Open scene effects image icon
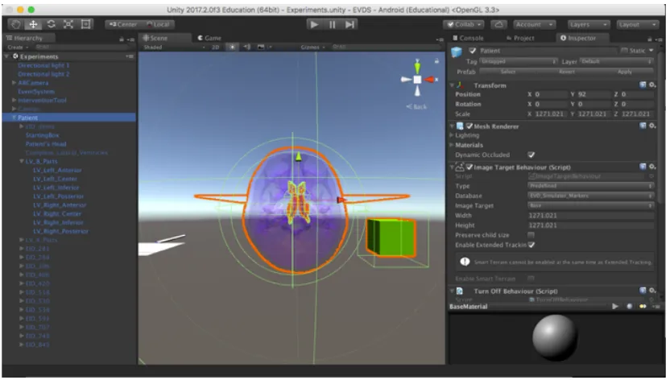 (x=261, y=47)
